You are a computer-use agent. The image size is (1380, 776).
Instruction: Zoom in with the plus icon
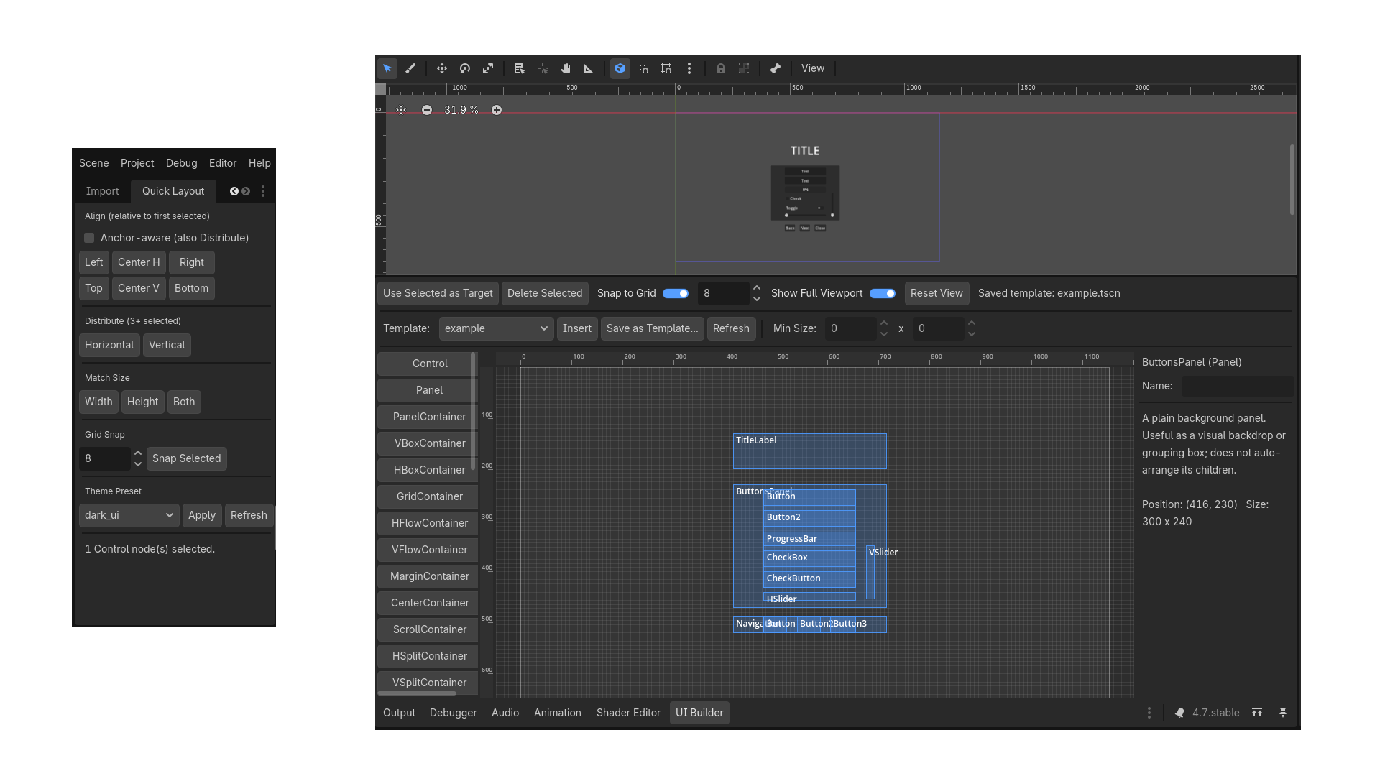pyautogui.click(x=497, y=110)
